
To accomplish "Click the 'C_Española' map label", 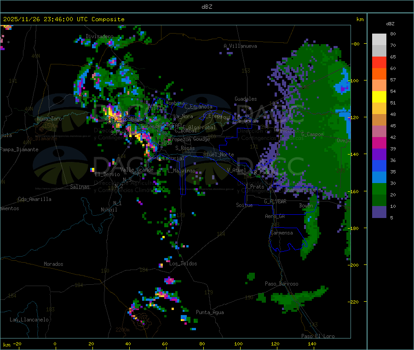I will coord(198,107).
